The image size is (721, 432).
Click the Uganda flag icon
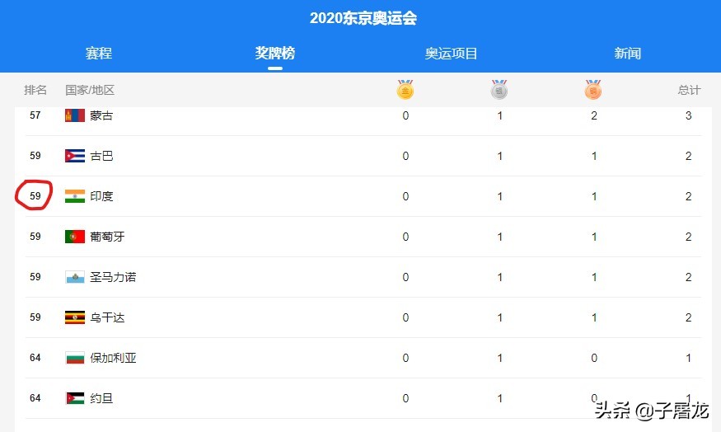(x=75, y=317)
